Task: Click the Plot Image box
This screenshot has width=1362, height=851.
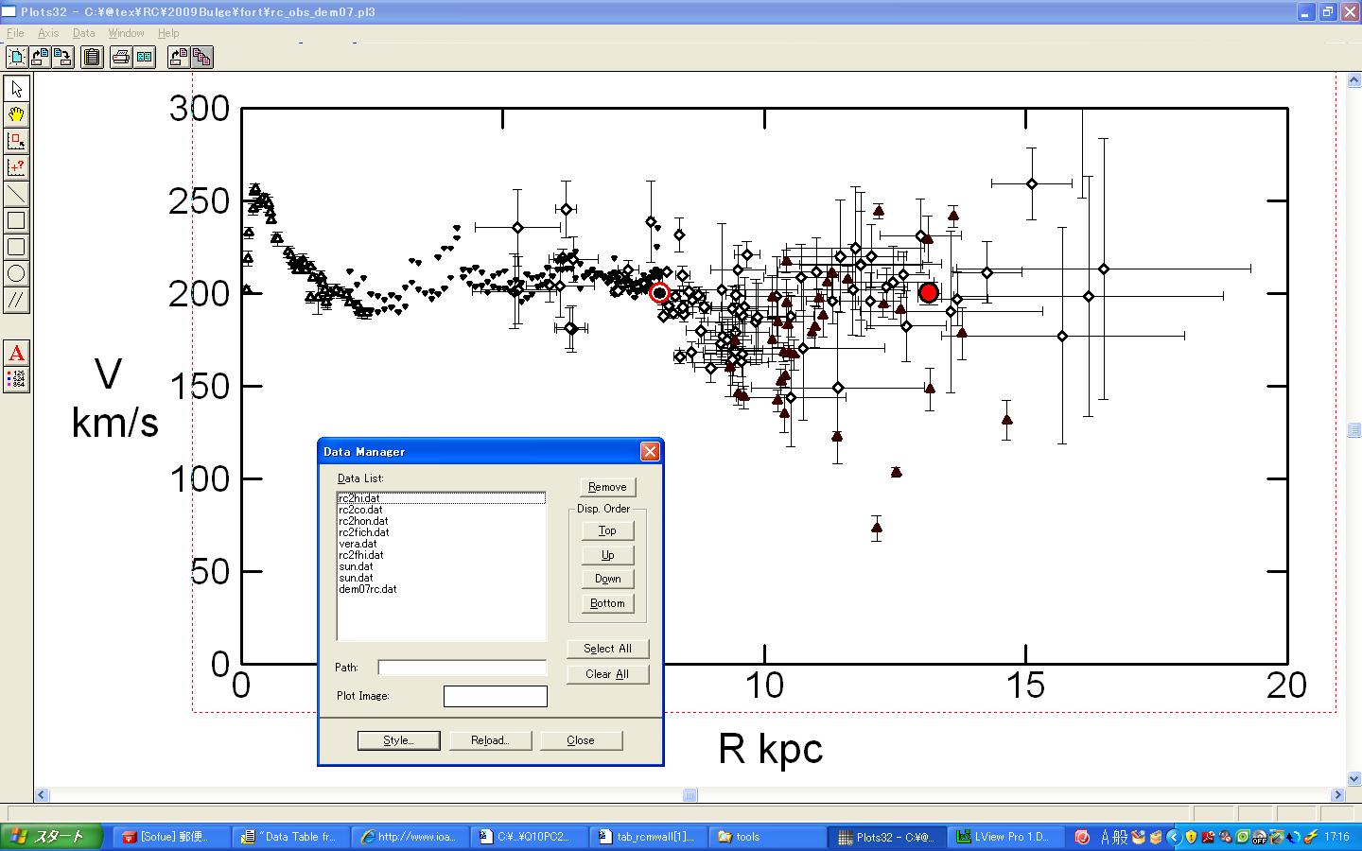Action: pyautogui.click(x=496, y=696)
